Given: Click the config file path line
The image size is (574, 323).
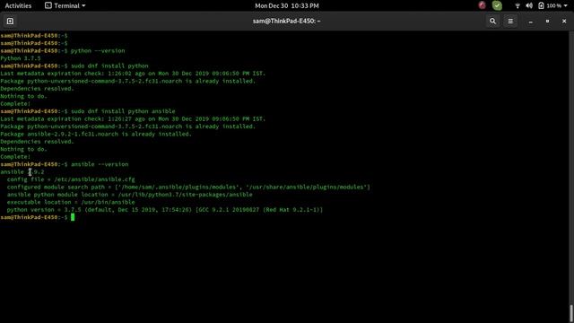Looking at the screenshot, I should point(71,179).
